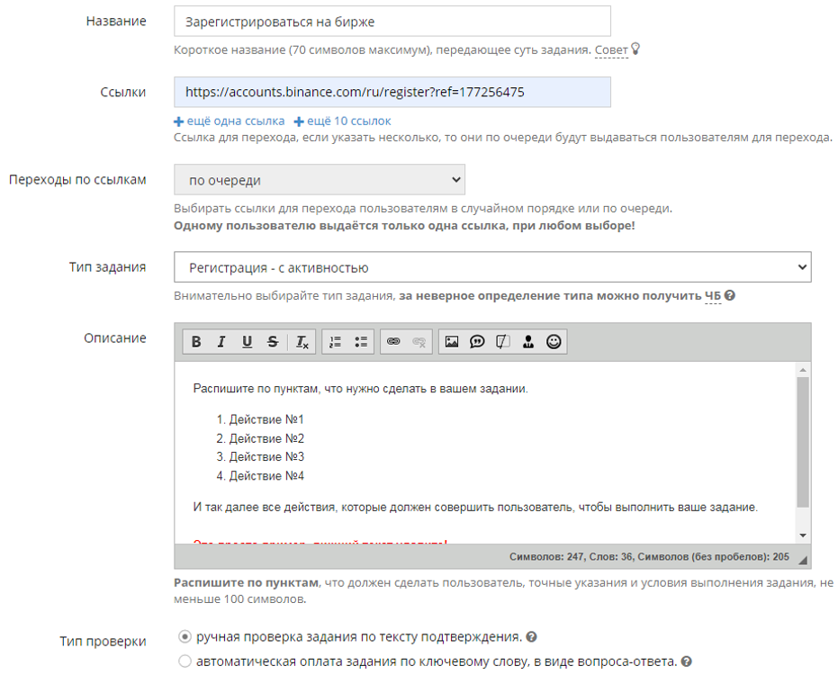Open the Переходы по ссылкам dropdown
Image resolution: width=838 pixels, height=675 pixels.
coord(319,180)
